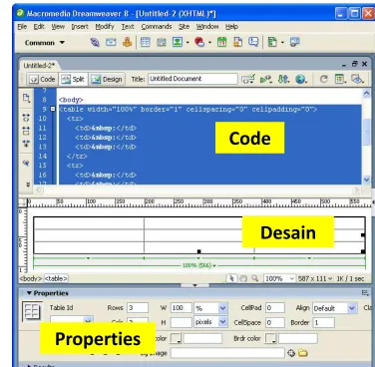This screenshot has width=375, height=367.
Task: Open the Insert menu
Action: pyautogui.click(x=80, y=27)
